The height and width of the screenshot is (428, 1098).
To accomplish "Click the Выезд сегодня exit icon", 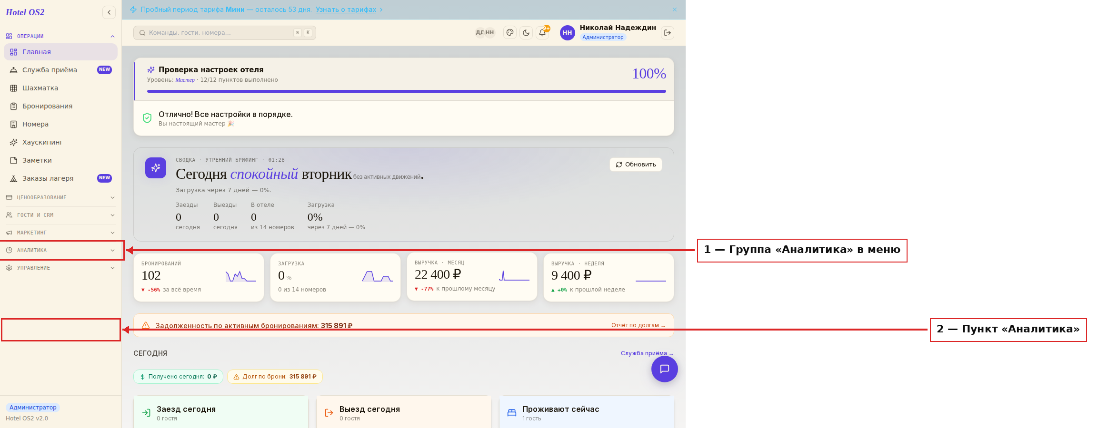I will [x=329, y=413].
